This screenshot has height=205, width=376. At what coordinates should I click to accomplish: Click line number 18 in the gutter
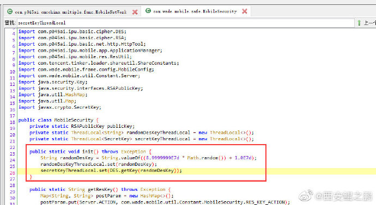pos(13,122)
